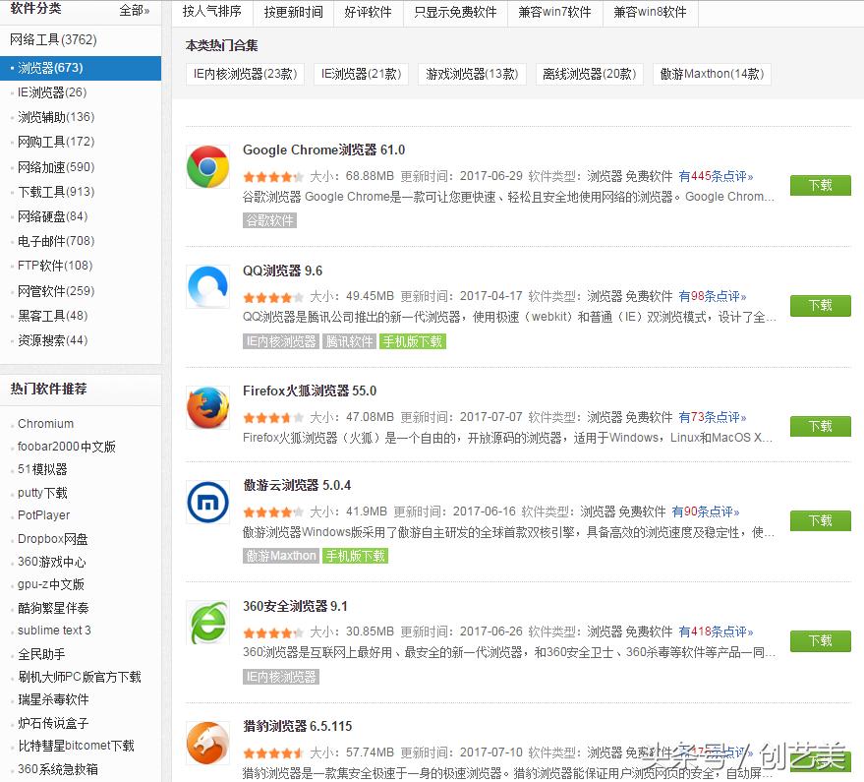Click the 傲游云浏览器 Maxthon logo icon
The height and width of the screenshot is (782, 864).
click(x=207, y=504)
